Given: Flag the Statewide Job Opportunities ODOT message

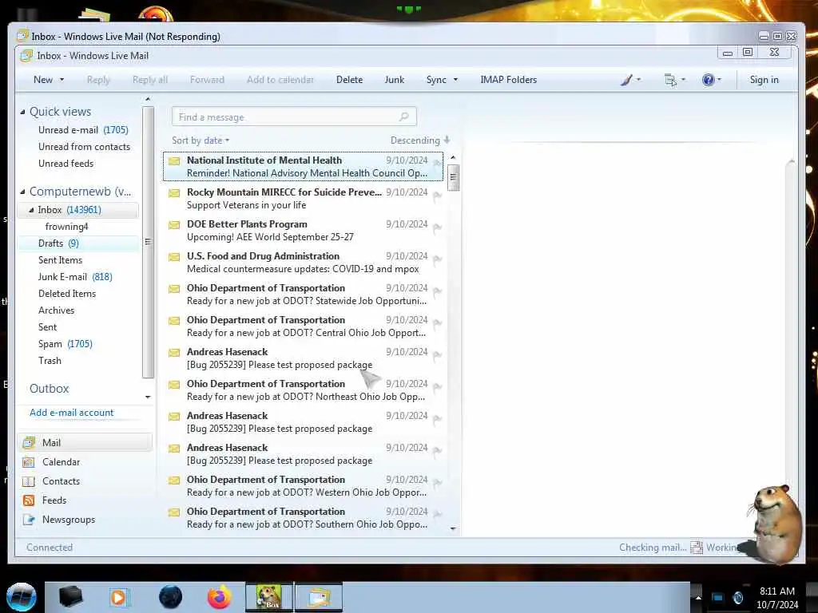Looking at the screenshot, I should (x=437, y=291).
